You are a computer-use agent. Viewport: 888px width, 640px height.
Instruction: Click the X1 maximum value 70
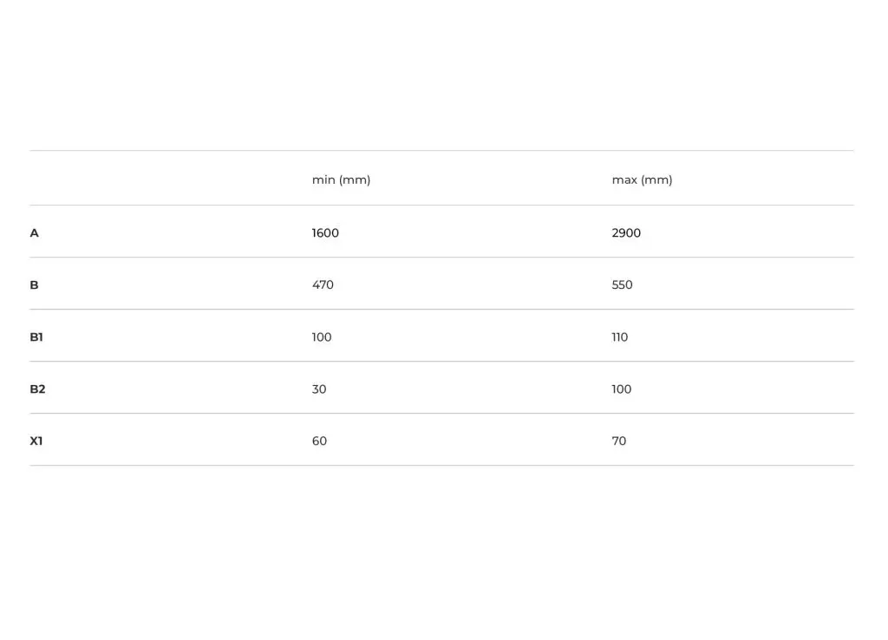(x=618, y=441)
